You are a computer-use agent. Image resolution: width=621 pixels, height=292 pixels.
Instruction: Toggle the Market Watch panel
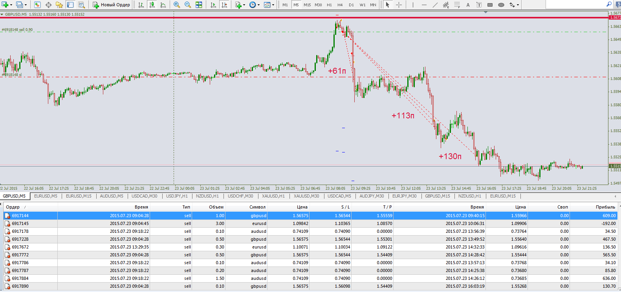click(x=37, y=5)
